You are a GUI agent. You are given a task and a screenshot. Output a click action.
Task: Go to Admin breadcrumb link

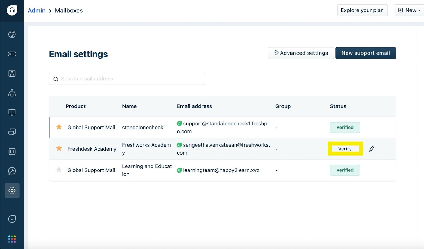point(37,11)
